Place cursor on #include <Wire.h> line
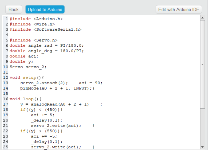 click(x=32, y=24)
